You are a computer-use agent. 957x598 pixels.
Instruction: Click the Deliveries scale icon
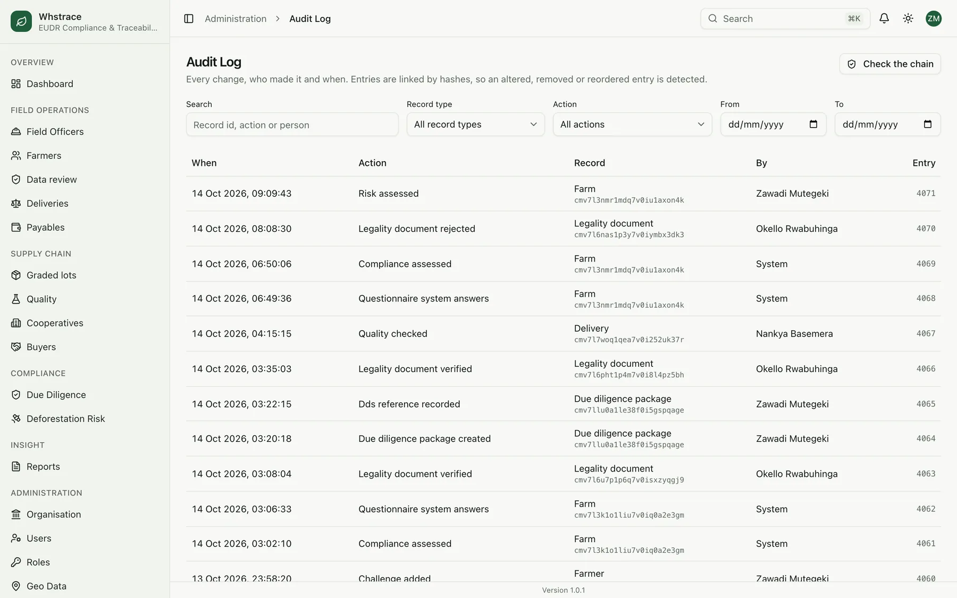point(16,203)
